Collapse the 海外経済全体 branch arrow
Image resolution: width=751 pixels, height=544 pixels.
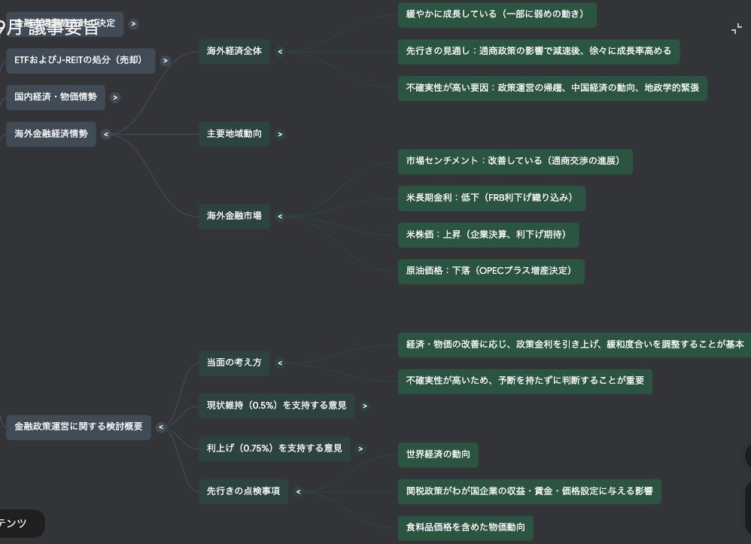pyautogui.click(x=280, y=52)
